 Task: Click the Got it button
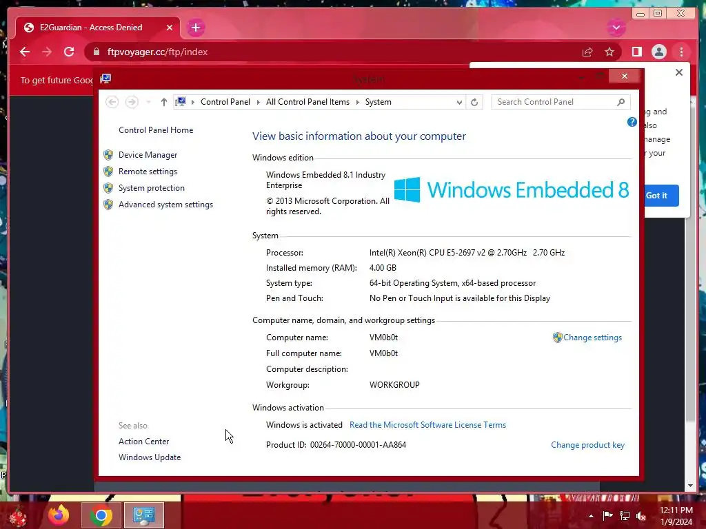tap(661, 196)
